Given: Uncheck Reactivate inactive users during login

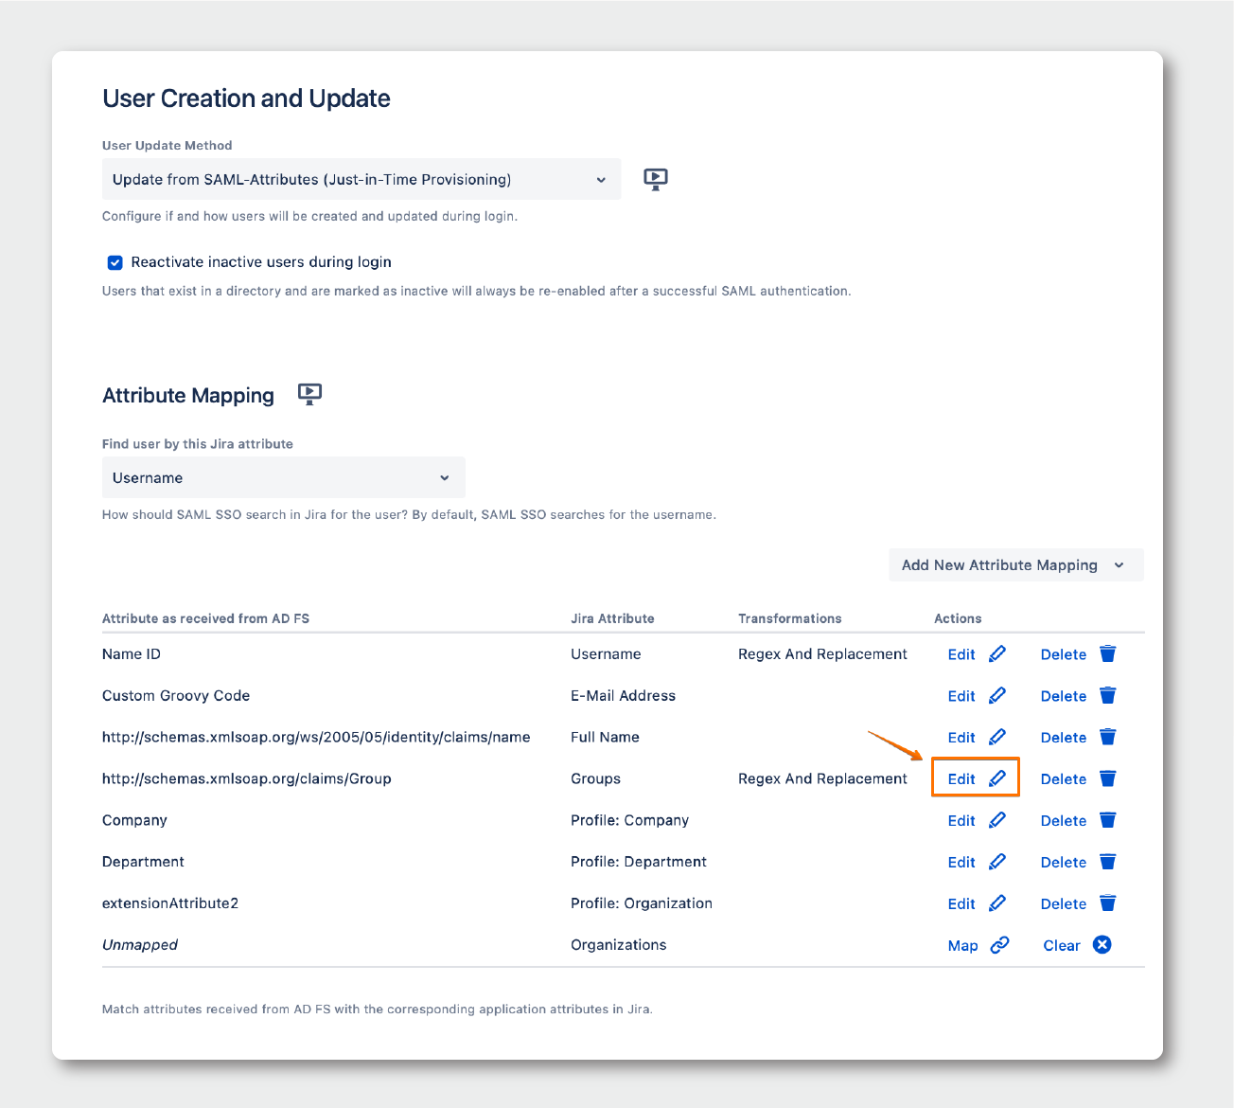Looking at the screenshot, I should pyautogui.click(x=115, y=262).
